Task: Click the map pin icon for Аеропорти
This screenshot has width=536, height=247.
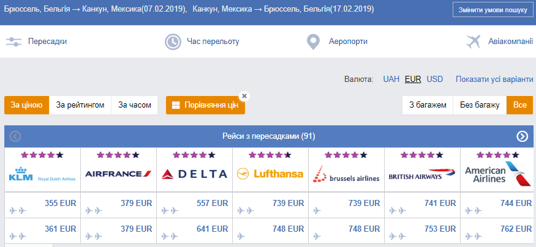Action: (313, 42)
